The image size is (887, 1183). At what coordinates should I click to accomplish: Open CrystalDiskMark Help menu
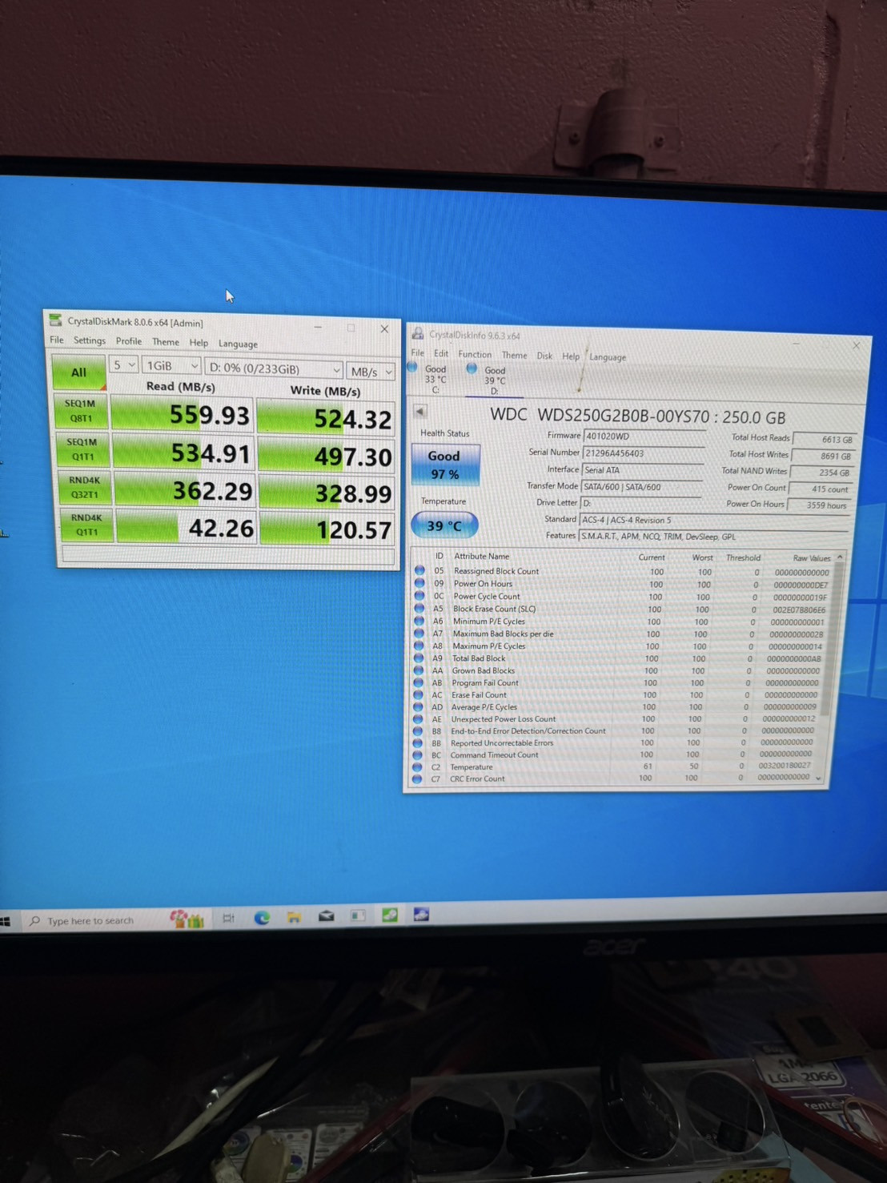[x=199, y=343]
